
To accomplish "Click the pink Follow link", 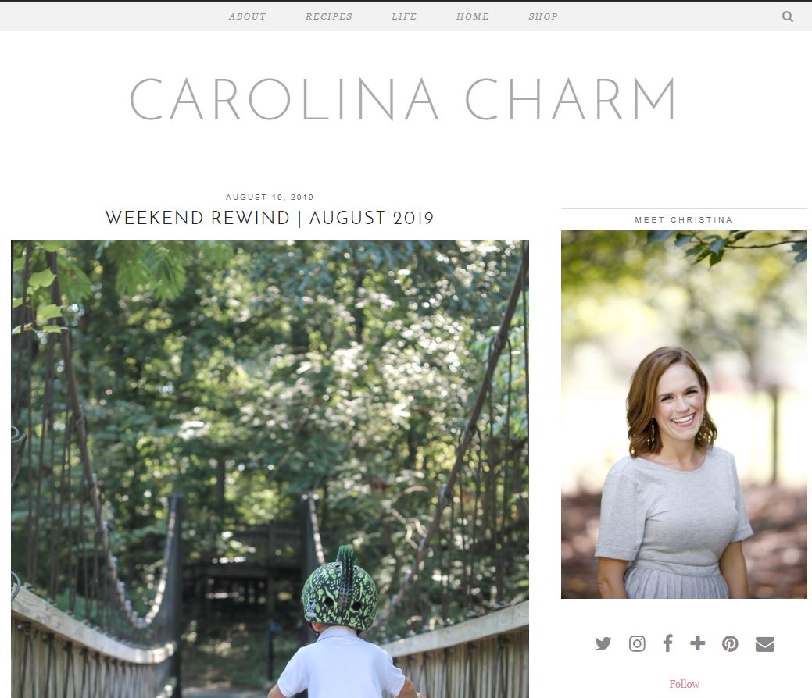I will (x=684, y=684).
